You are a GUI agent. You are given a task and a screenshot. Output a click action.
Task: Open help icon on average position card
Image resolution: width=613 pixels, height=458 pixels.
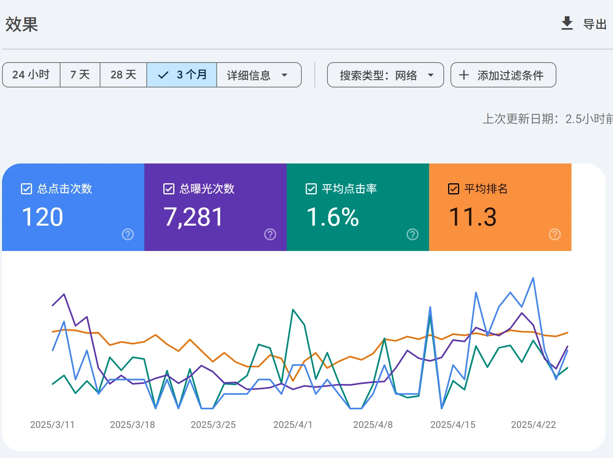[555, 234]
